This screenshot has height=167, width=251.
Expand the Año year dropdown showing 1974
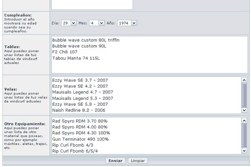point(127,23)
